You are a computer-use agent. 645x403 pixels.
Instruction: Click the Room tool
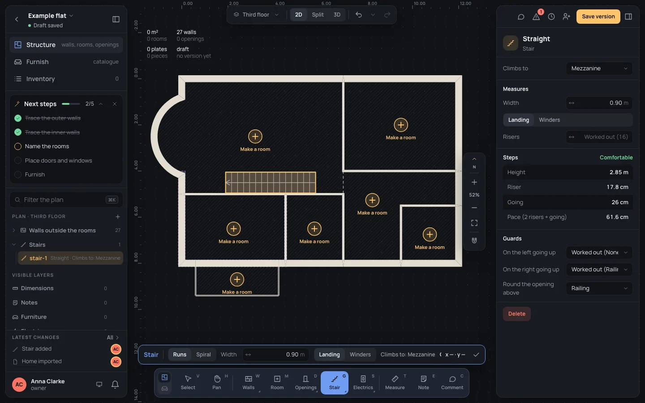[277, 382]
